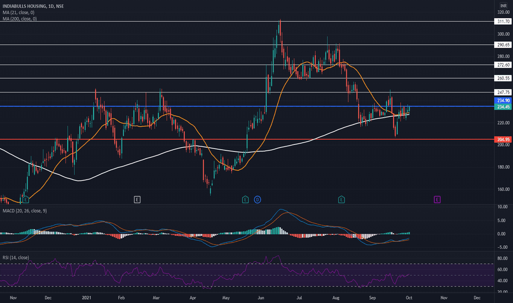Click the green earnings E marker near November 2020

(25, 199)
